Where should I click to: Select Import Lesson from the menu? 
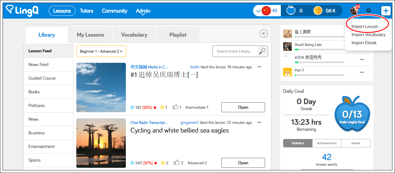point(365,26)
